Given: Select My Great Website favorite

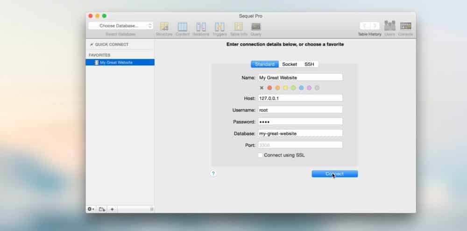Looking at the screenshot, I should [x=116, y=62].
